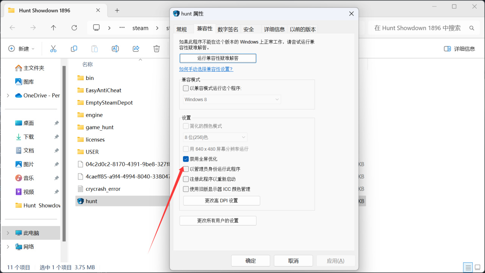Viewport: 485px width, 273px height.
Task: Open the 新建 dropdown menu
Action: [x=22, y=48]
